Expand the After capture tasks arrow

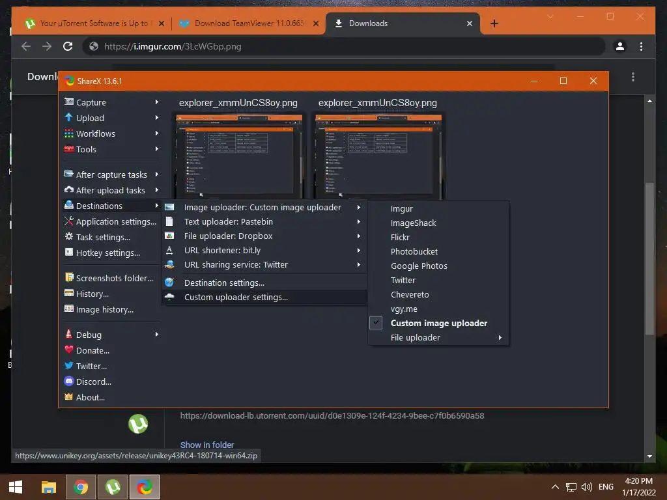coord(156,174)
